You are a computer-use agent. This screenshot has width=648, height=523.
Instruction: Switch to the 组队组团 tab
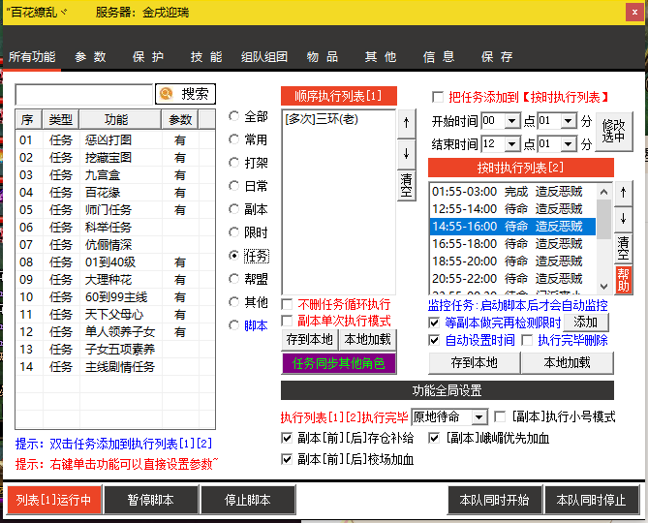pyautogui.click(x=264, y=57)
